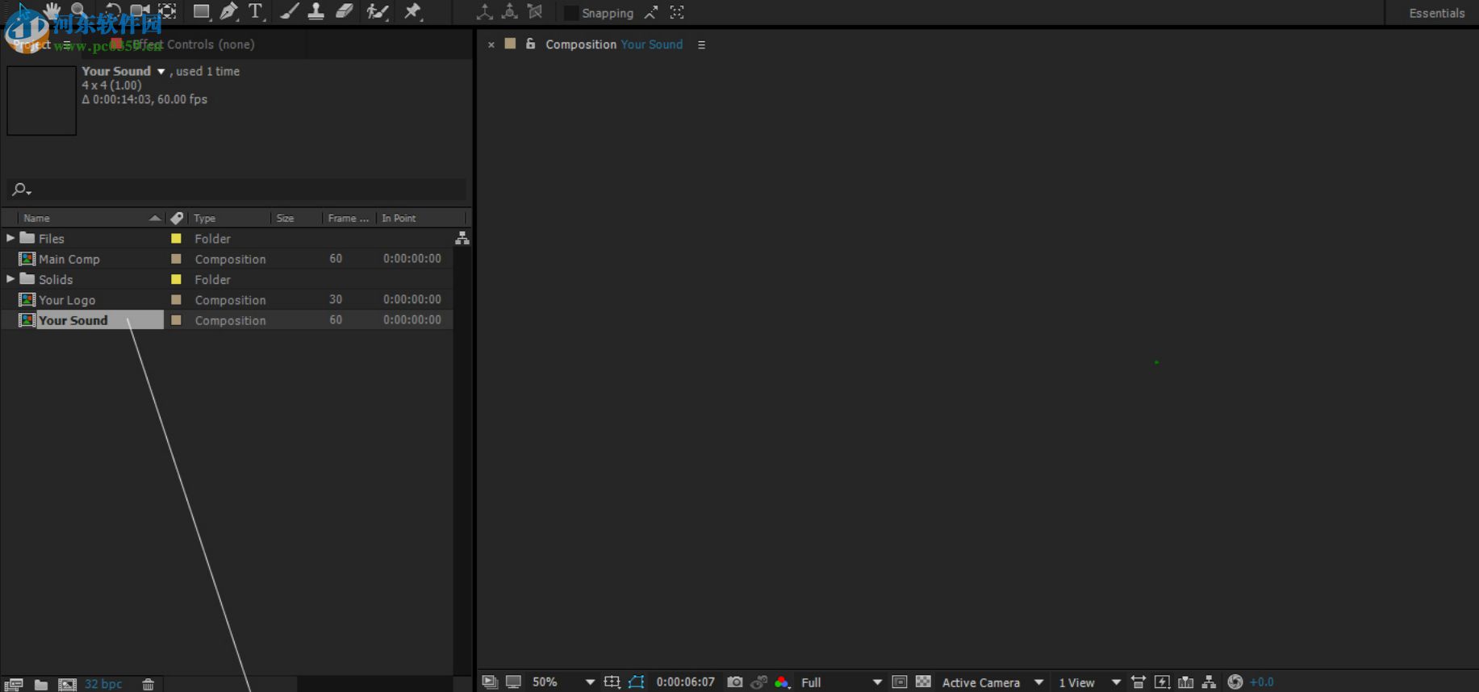Select the Pen tool
The image size is (1479, 692).
click(229, 11)
